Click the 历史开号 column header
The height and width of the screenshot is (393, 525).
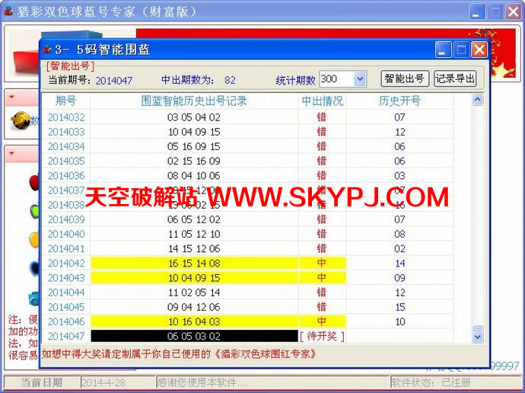point(399,101)
